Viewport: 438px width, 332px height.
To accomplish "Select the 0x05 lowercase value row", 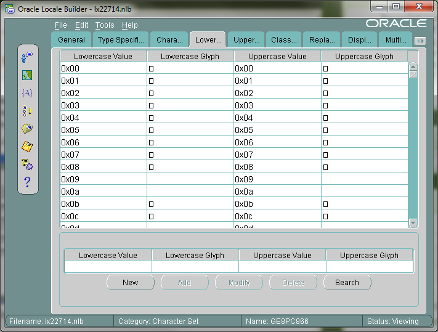I will (103, 130).
